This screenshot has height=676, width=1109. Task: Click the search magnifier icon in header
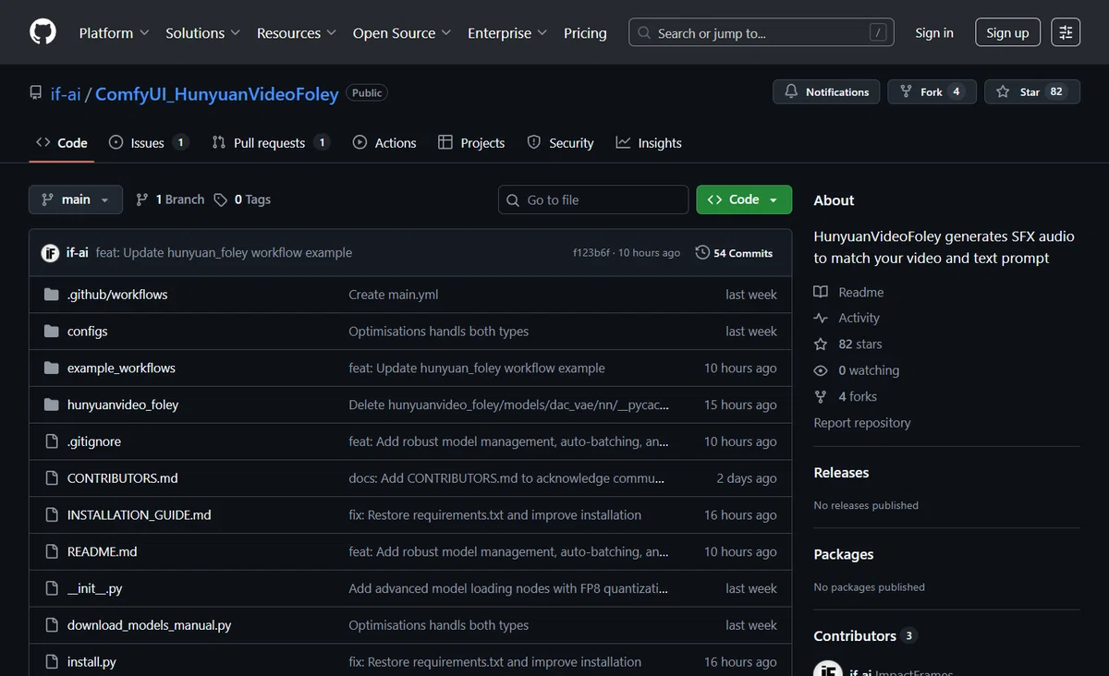(644, 33)
